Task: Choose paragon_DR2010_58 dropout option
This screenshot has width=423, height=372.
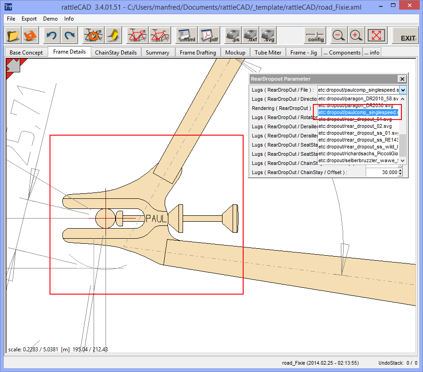Action: 358,98
